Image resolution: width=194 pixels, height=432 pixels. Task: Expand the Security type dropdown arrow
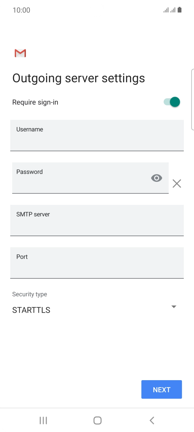coord(174,307)
